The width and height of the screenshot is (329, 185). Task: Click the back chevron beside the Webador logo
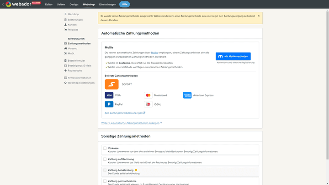tap(3, 4)
